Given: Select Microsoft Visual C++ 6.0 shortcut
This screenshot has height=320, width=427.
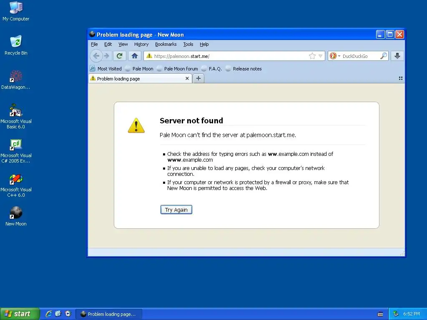Looking at the screenshot, I should [16, 185].
